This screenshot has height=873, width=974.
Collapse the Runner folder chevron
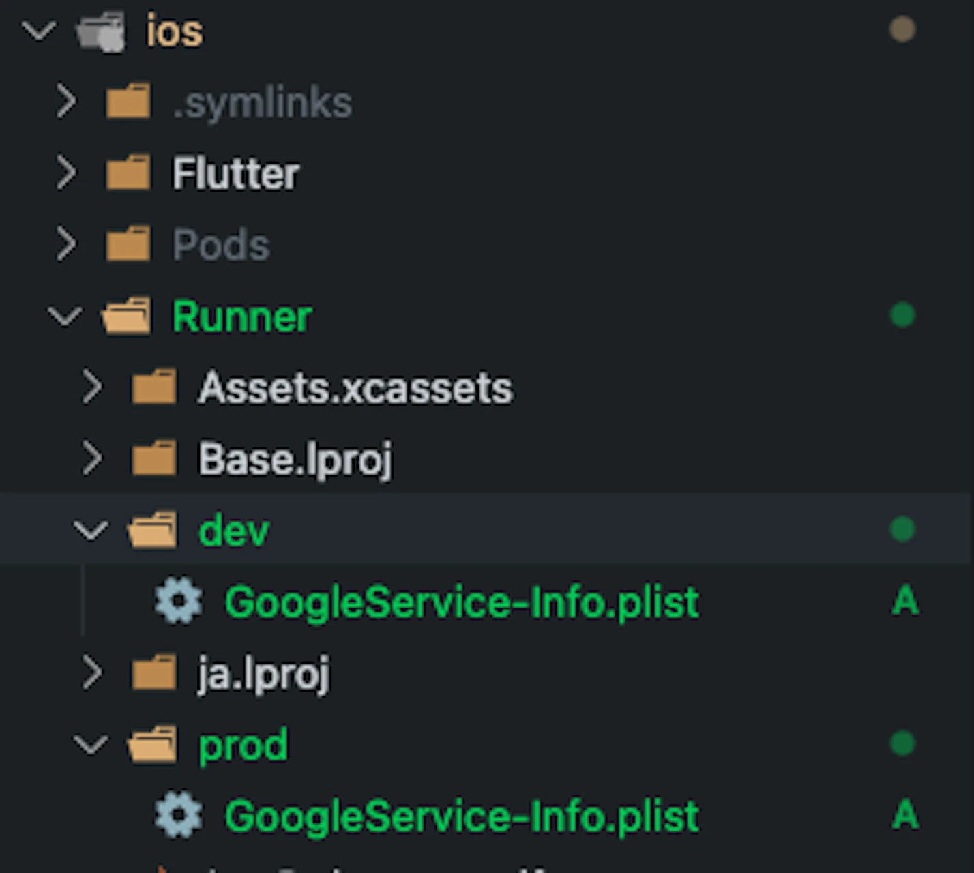click(65, 316)
